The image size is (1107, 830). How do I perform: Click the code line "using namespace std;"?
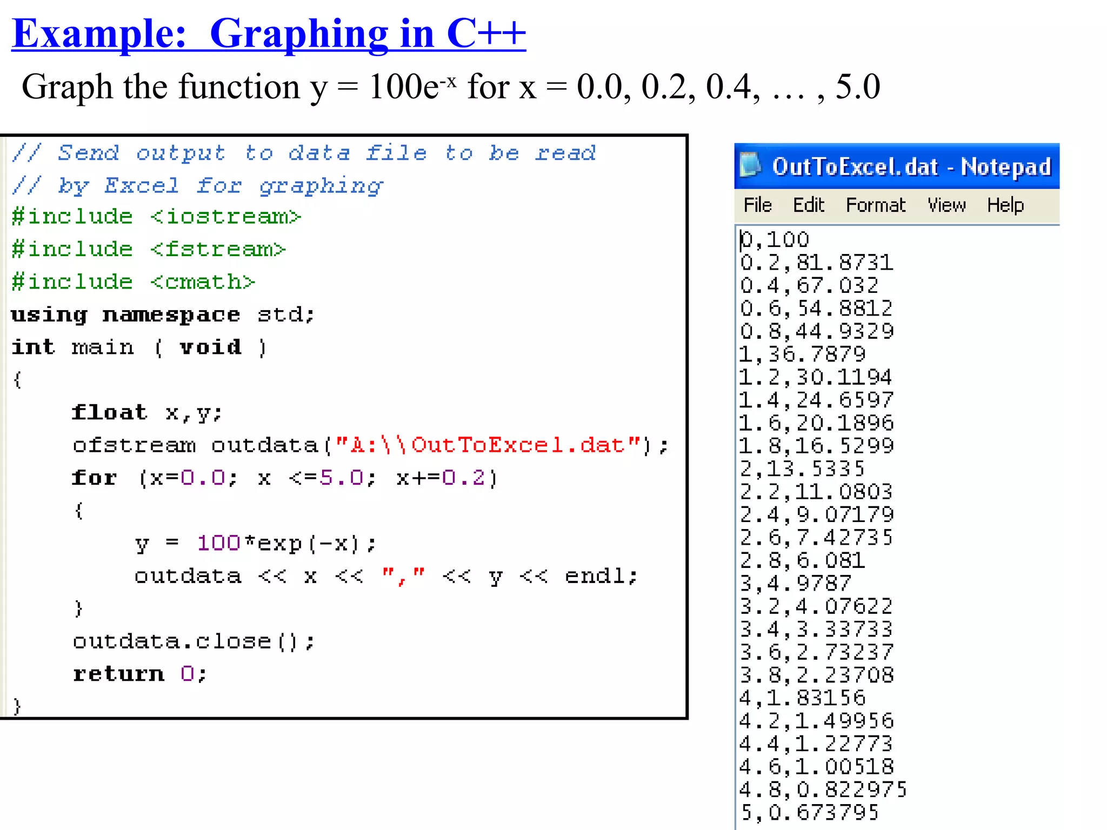[163, 316]
